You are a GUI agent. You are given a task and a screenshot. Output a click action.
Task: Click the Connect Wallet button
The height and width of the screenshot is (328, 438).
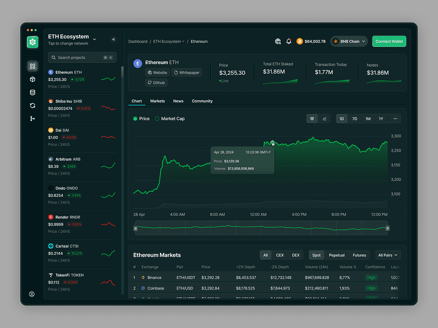[389, 41]
